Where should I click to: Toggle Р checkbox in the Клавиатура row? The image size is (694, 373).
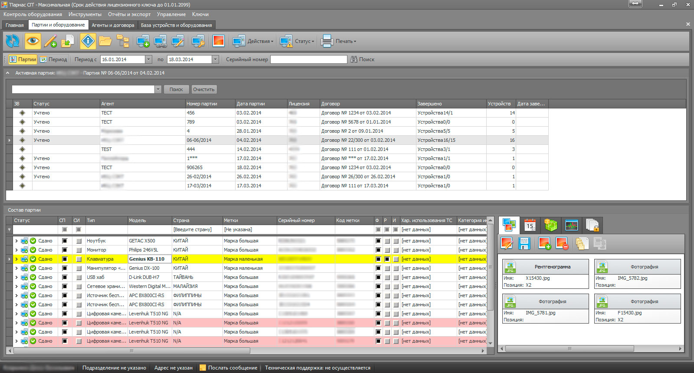tap(387, 259)
